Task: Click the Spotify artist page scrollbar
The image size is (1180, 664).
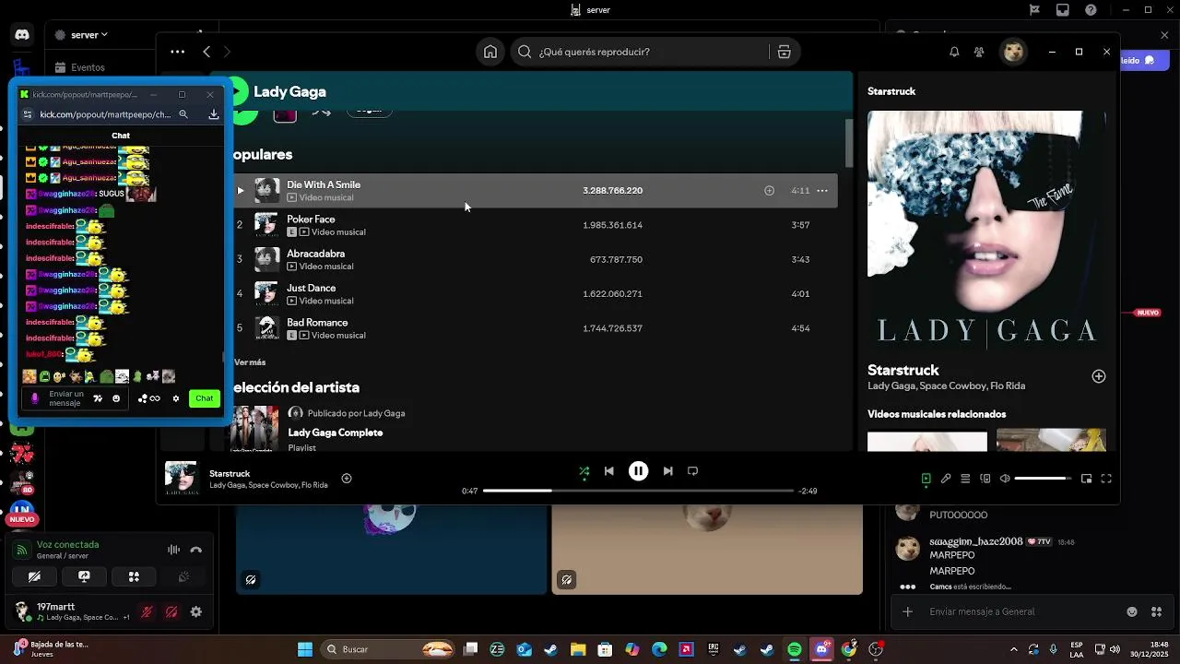Action: pyautogui.click(x=849, y=143)
